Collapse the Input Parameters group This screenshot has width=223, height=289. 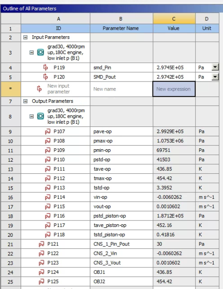pyautogui.click(x=25, y=38)
